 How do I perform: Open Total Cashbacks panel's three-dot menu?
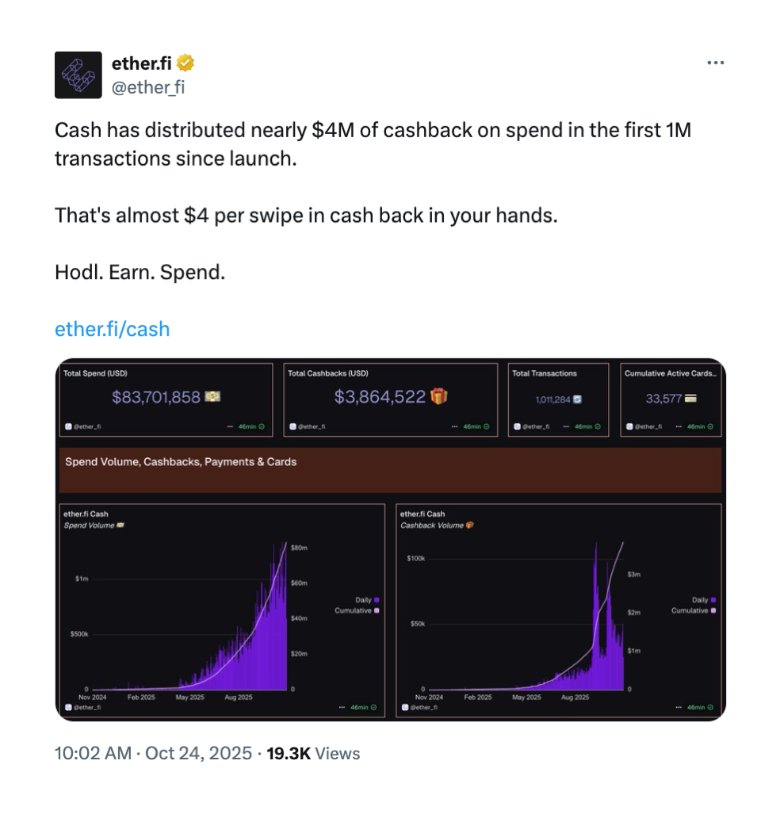tap(455, 426)
